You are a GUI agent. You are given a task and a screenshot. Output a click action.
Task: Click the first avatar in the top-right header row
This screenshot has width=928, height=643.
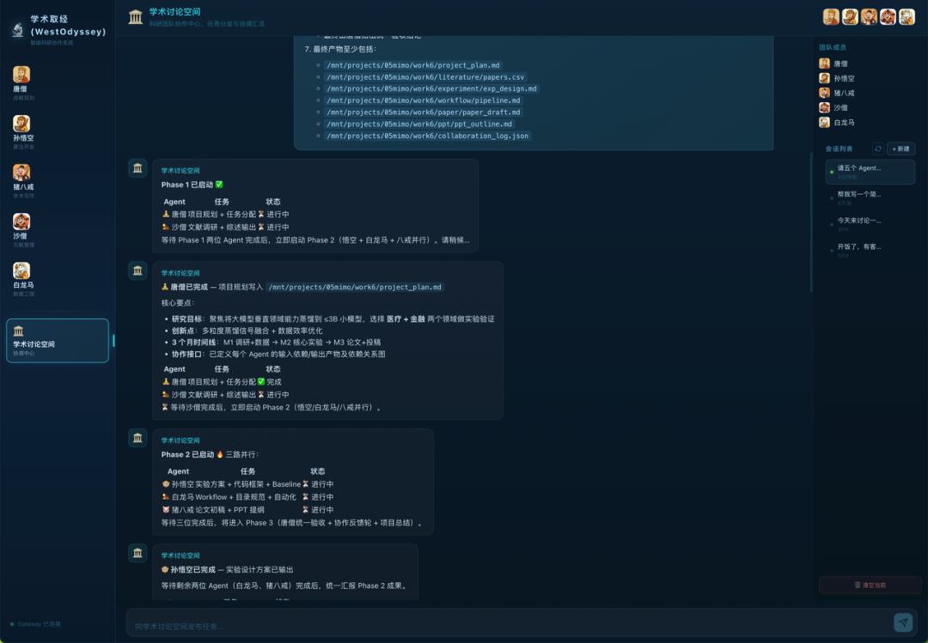831,17
